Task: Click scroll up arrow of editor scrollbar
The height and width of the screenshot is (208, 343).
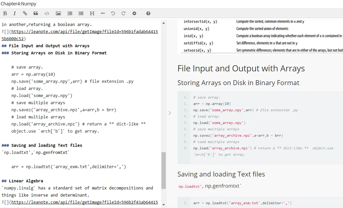Action: [x=163, y=23]
